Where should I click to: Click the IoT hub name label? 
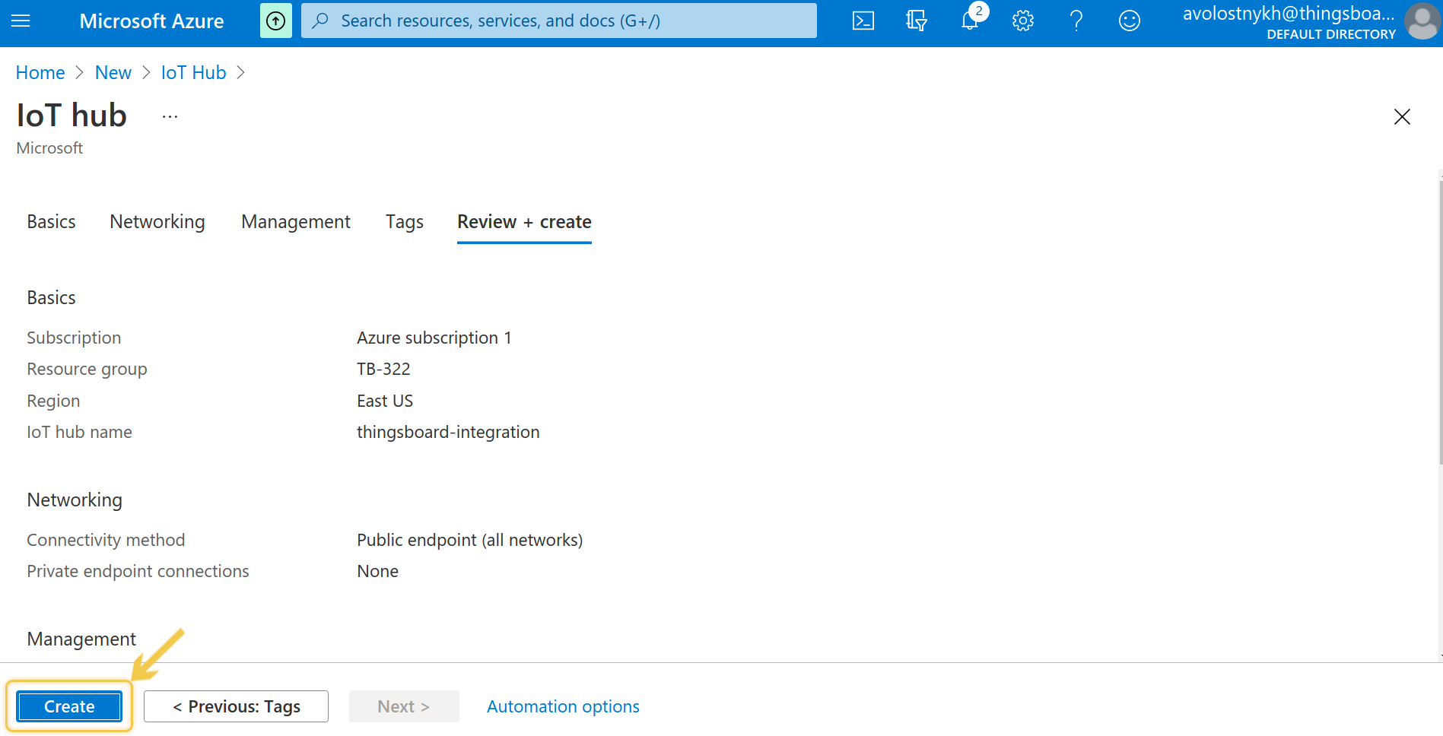pos(79,432)
